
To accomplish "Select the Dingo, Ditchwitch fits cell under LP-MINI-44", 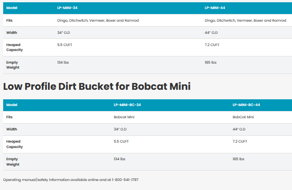I will click(245, 20).
